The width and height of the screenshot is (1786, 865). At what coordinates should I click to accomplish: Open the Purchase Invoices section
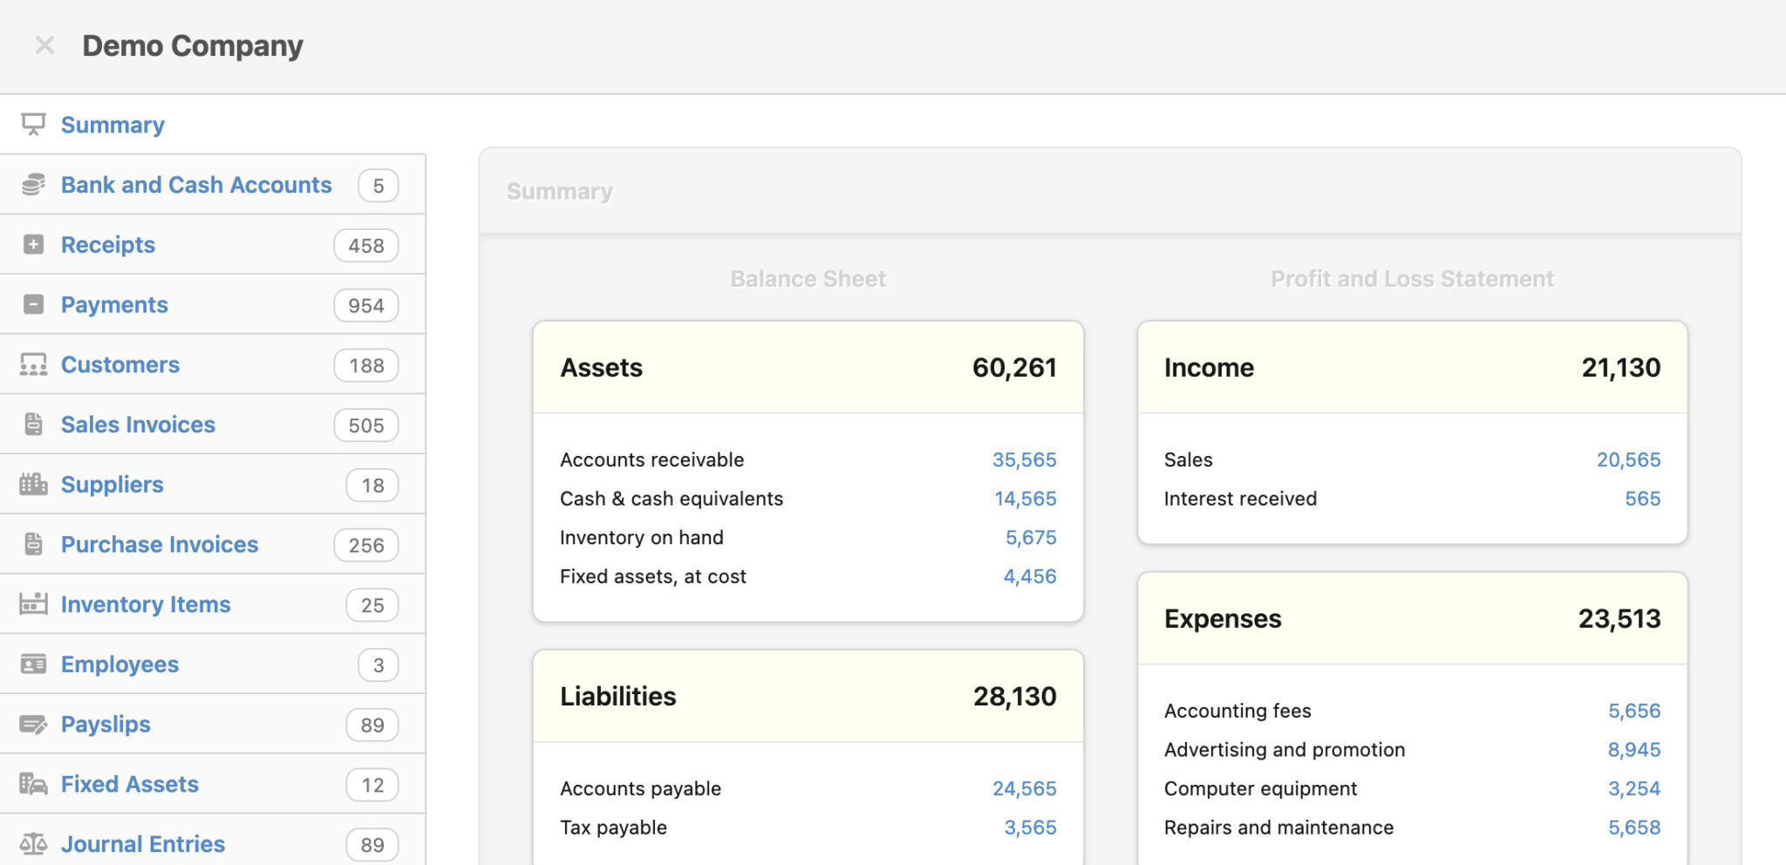click(x=159, y=544)
